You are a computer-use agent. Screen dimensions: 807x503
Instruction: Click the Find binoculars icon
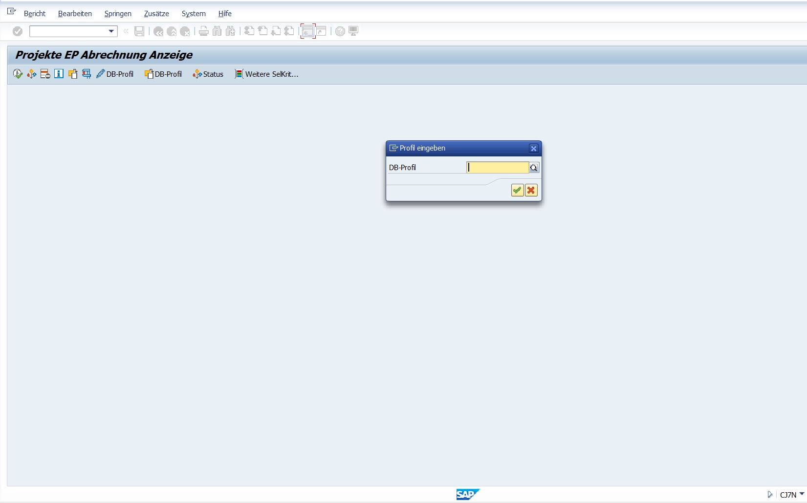(x=217, y=31)
